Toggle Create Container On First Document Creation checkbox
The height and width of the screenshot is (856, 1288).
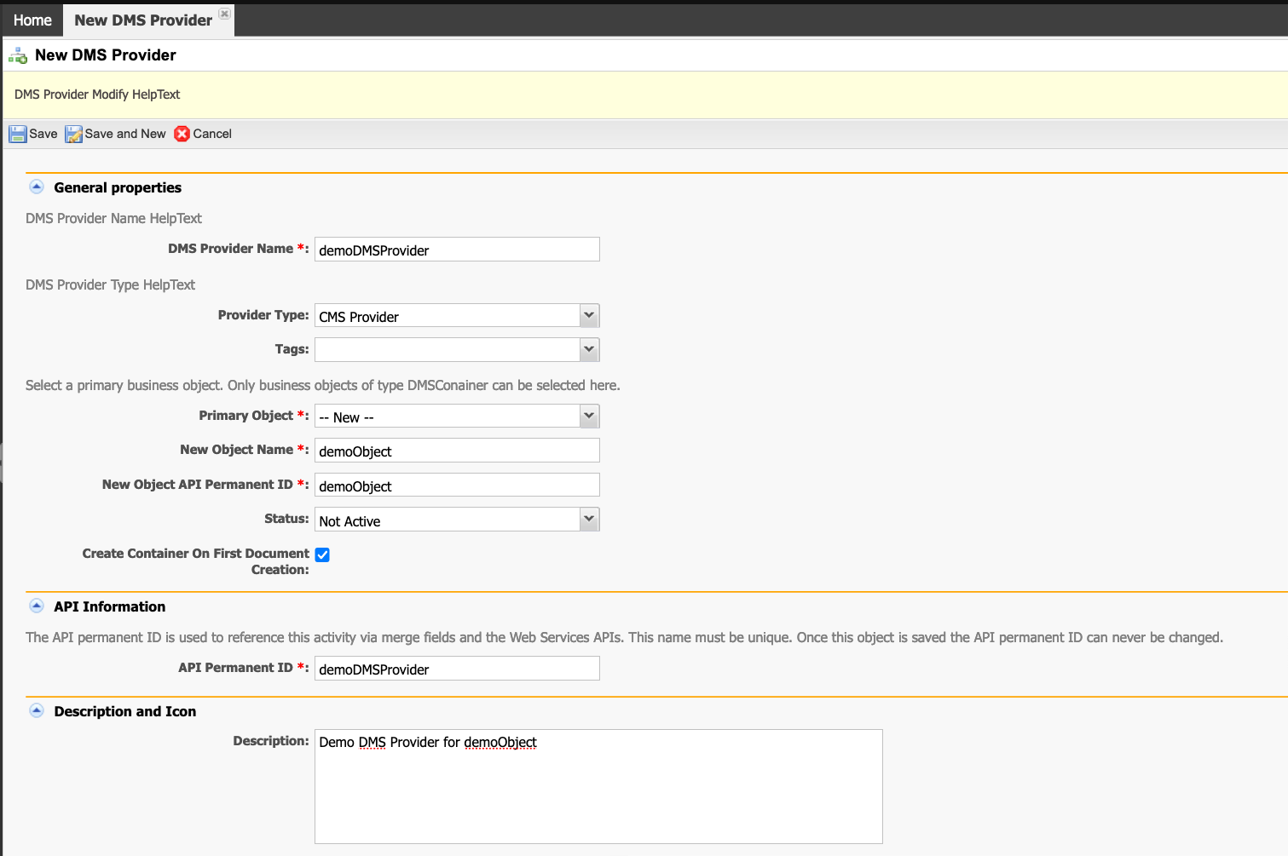click(x=322, y=554)
